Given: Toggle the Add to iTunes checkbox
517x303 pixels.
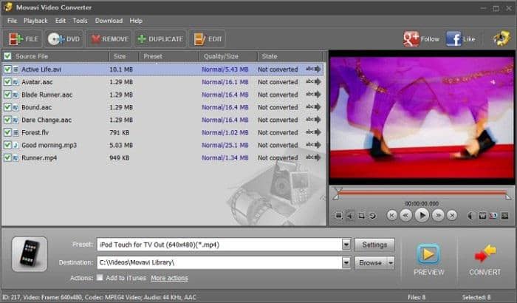Looking at the screenshot, I should point(100,278).
